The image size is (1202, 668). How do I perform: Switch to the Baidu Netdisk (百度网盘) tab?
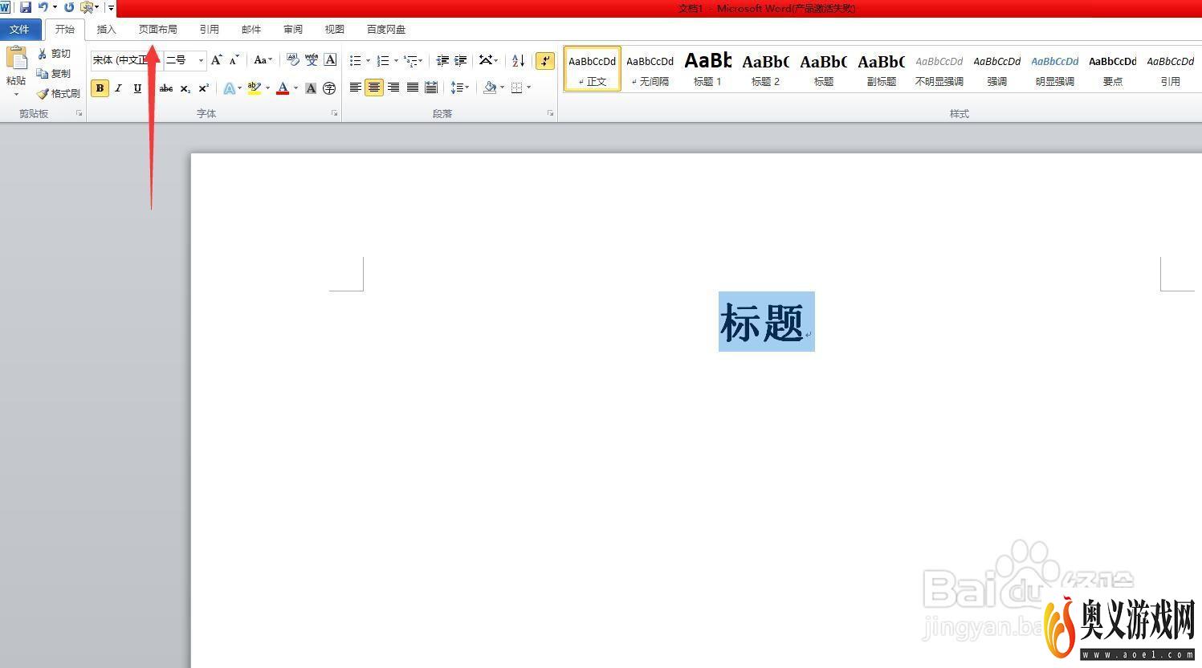(386, 29)
